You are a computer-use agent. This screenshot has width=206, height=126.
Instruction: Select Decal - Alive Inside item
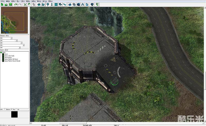click(x=9, y=56)
